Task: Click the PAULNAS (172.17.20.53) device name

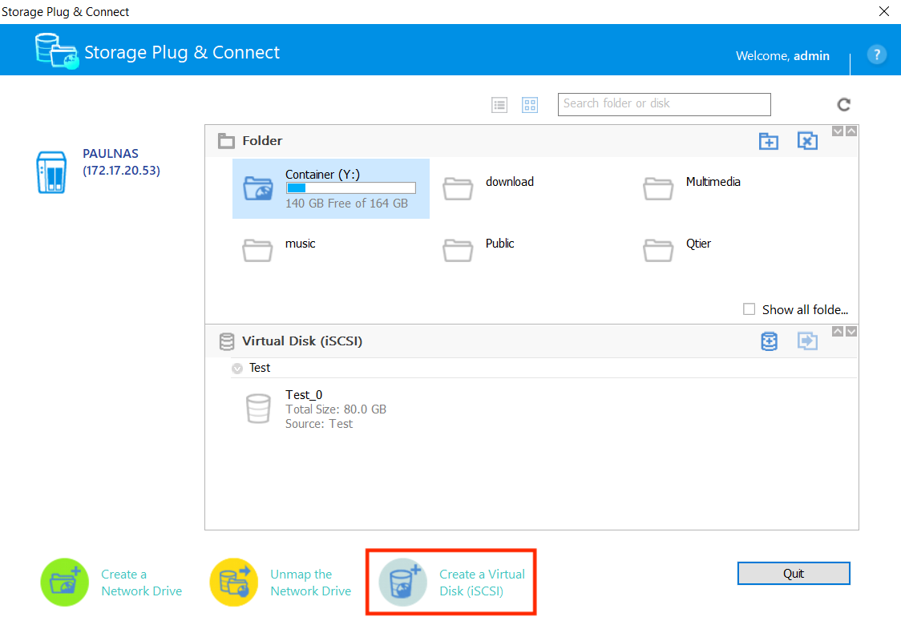Action: pos(121,162)
